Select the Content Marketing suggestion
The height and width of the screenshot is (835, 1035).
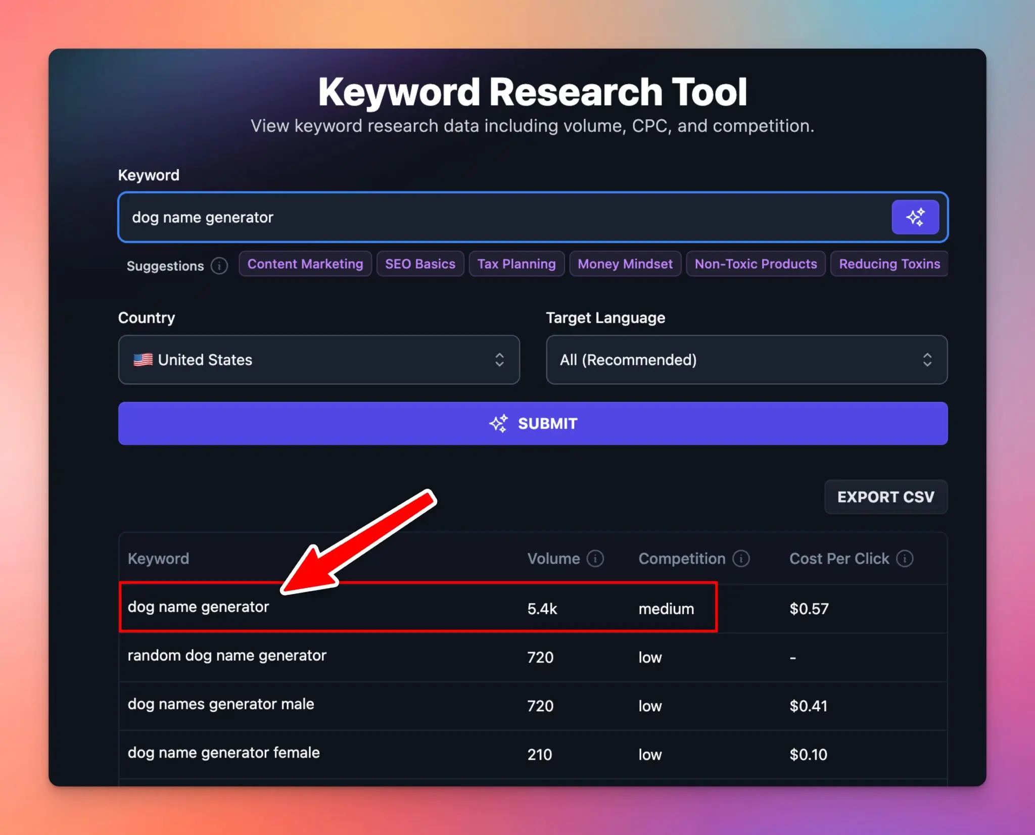pos(305,264)
